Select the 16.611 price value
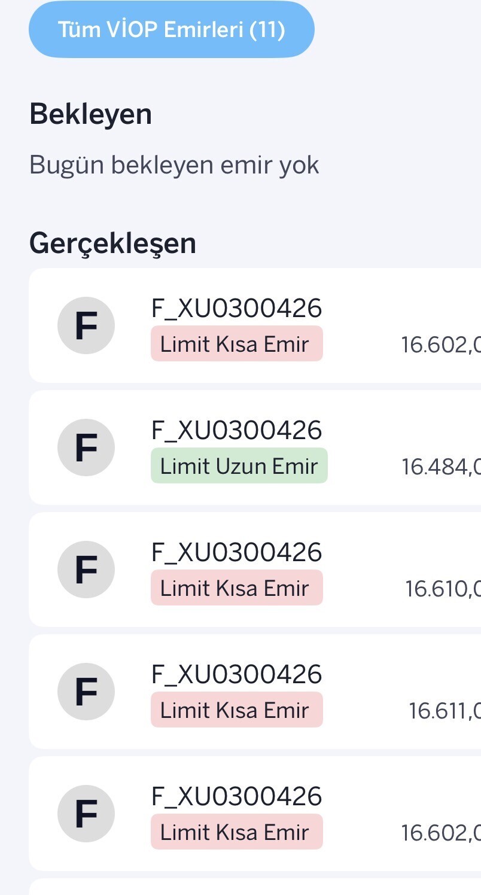 (445, 711)
